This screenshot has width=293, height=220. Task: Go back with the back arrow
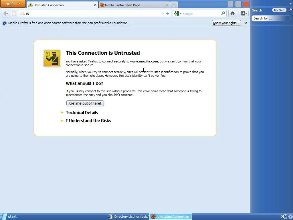(x=6, y=13)
